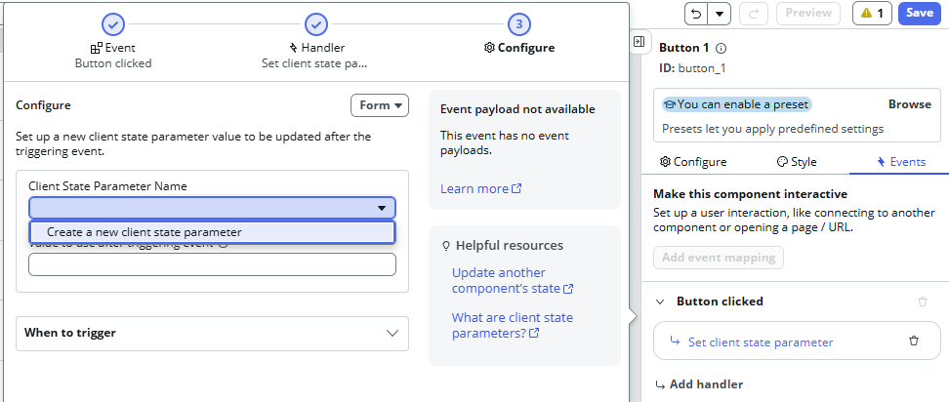949x402 pixels.
Task: Delete the Button clicked event mapping
Action: coord(923,301)
